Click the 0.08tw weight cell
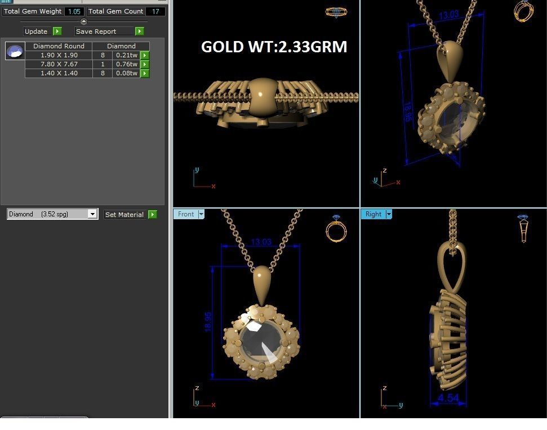 click(x=126, y=73)
